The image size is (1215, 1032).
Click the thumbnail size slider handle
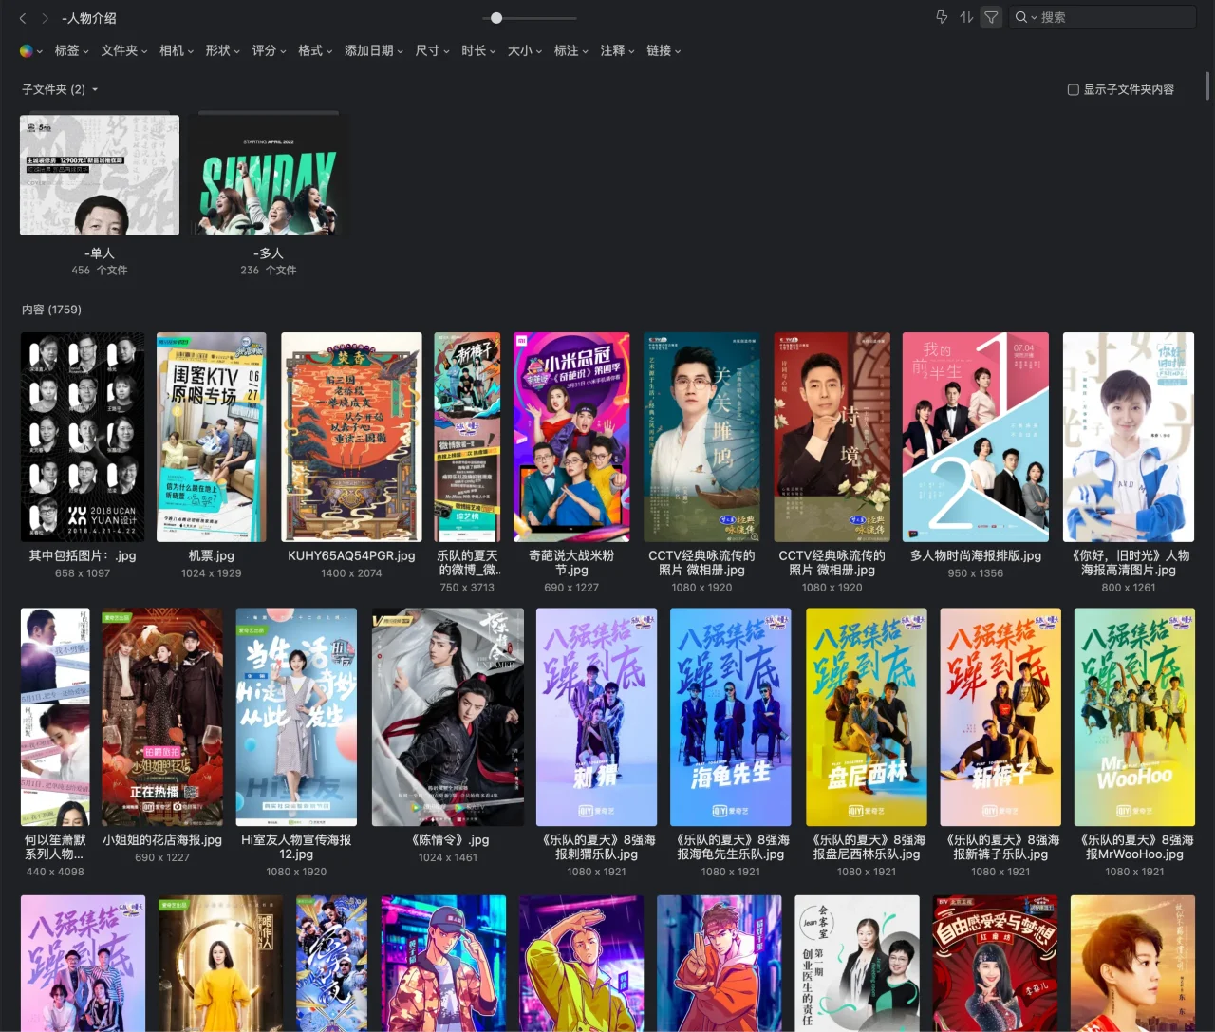click(496, 18)
